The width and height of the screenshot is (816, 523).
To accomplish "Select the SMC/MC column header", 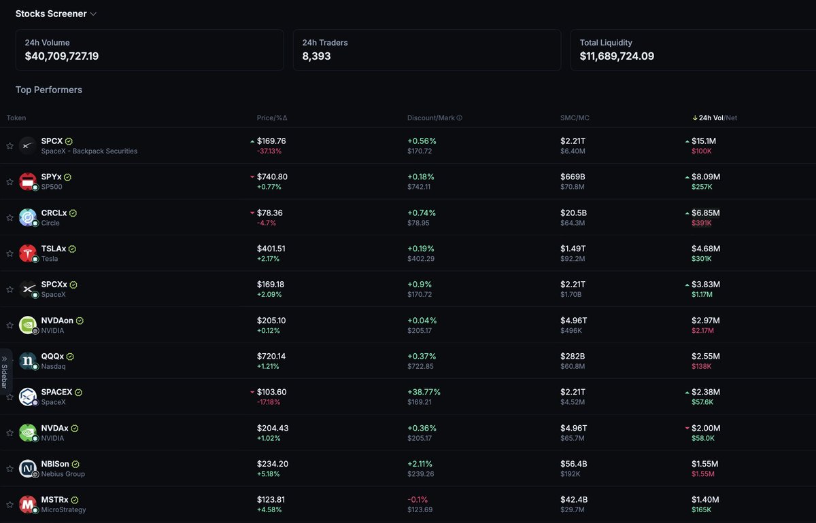I will pyautogui.click(x=575, y=118).
